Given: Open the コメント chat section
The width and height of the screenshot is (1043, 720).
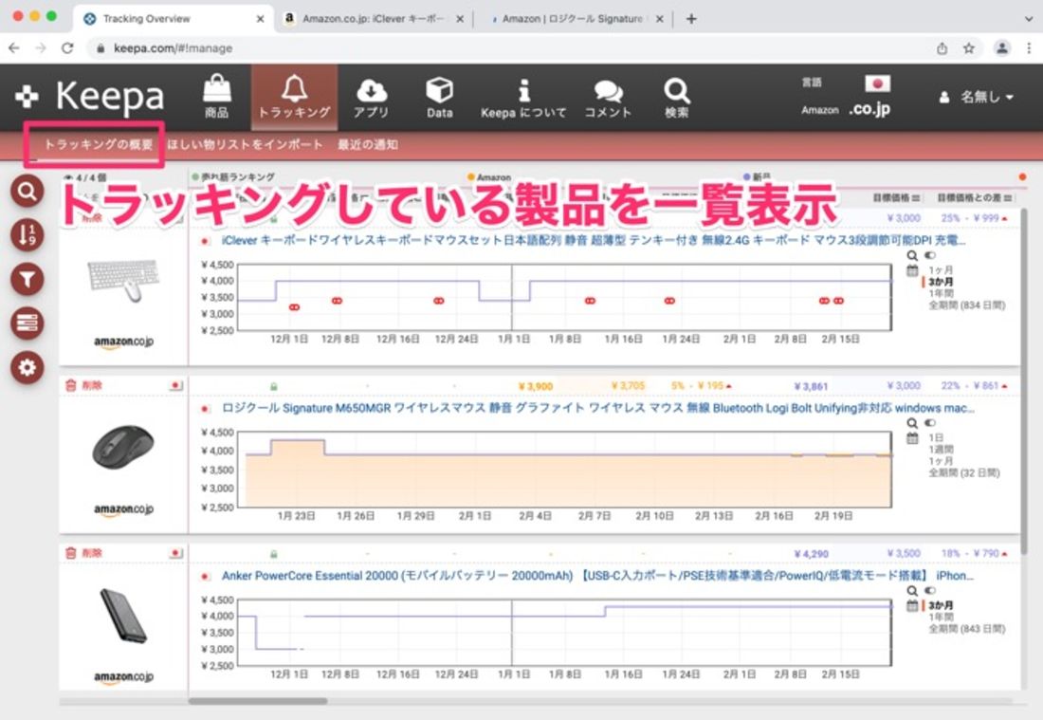Looking at the screenshot, I should click(607, 97).
